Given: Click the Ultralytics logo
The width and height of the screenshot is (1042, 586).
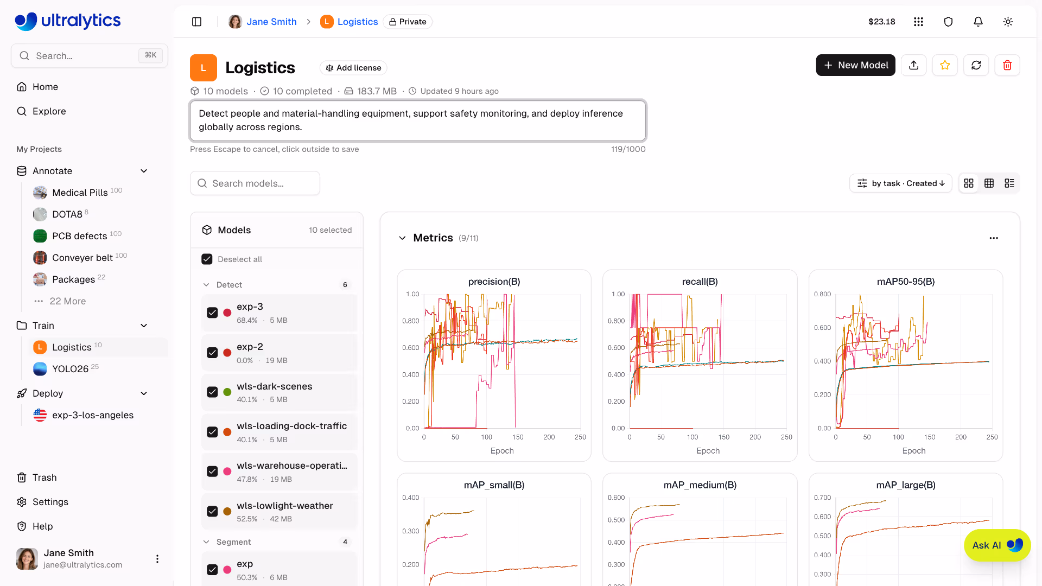Looking at the screenshot, I should 68,21.
